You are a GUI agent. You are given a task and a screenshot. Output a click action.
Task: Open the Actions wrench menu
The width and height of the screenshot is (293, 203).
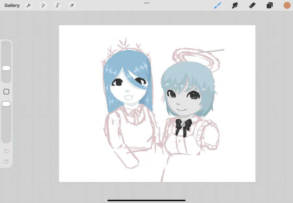[29, 6]
